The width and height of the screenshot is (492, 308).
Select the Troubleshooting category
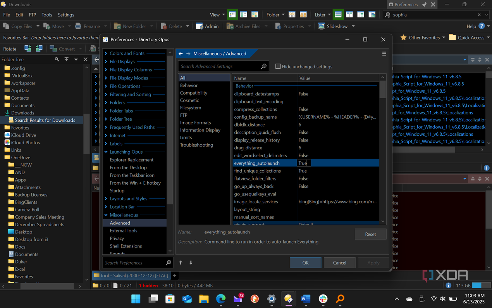click(x=196, y=145)
